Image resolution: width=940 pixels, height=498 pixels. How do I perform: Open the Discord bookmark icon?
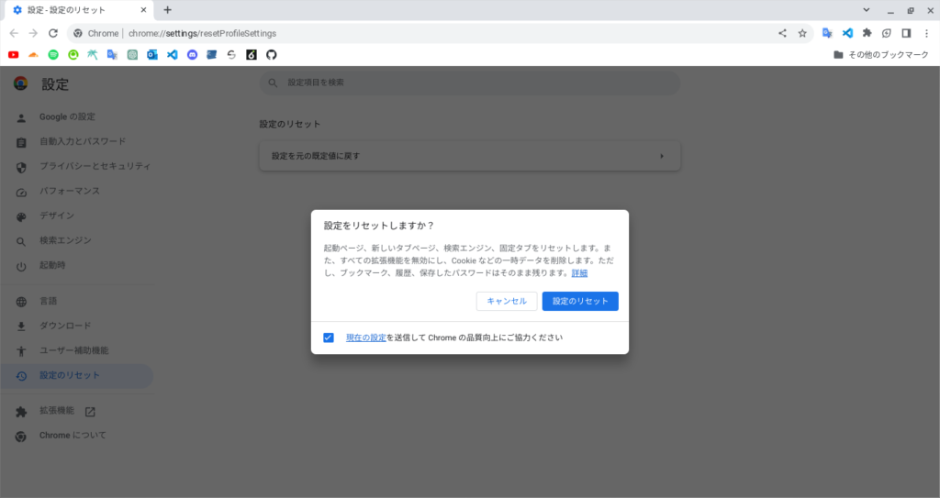[192, 55]
